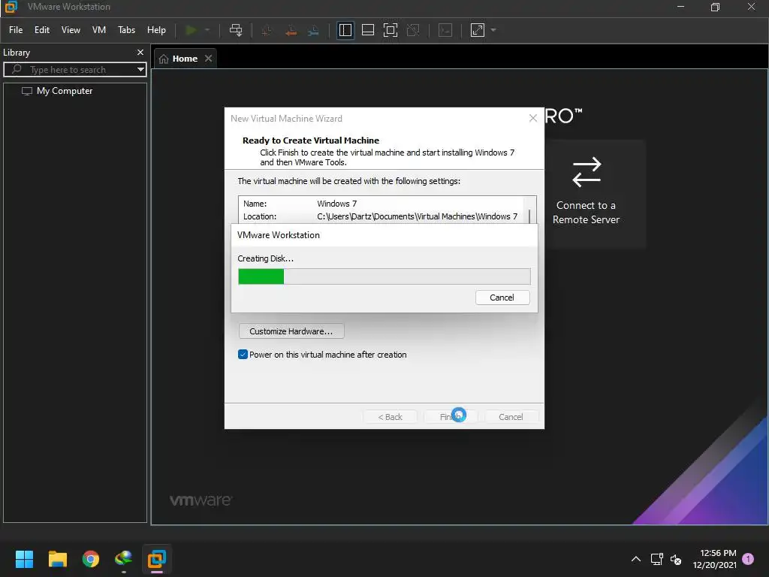Click the Finish button in the wizard
Viewport: 769px width, 577px height.
click(451, 417)
